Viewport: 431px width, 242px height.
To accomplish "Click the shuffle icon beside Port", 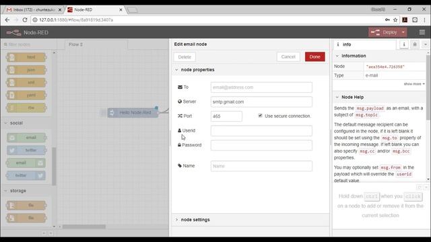I will coord(180,116).
